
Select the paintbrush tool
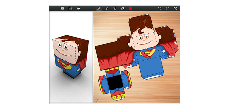(x=107, y=9)
